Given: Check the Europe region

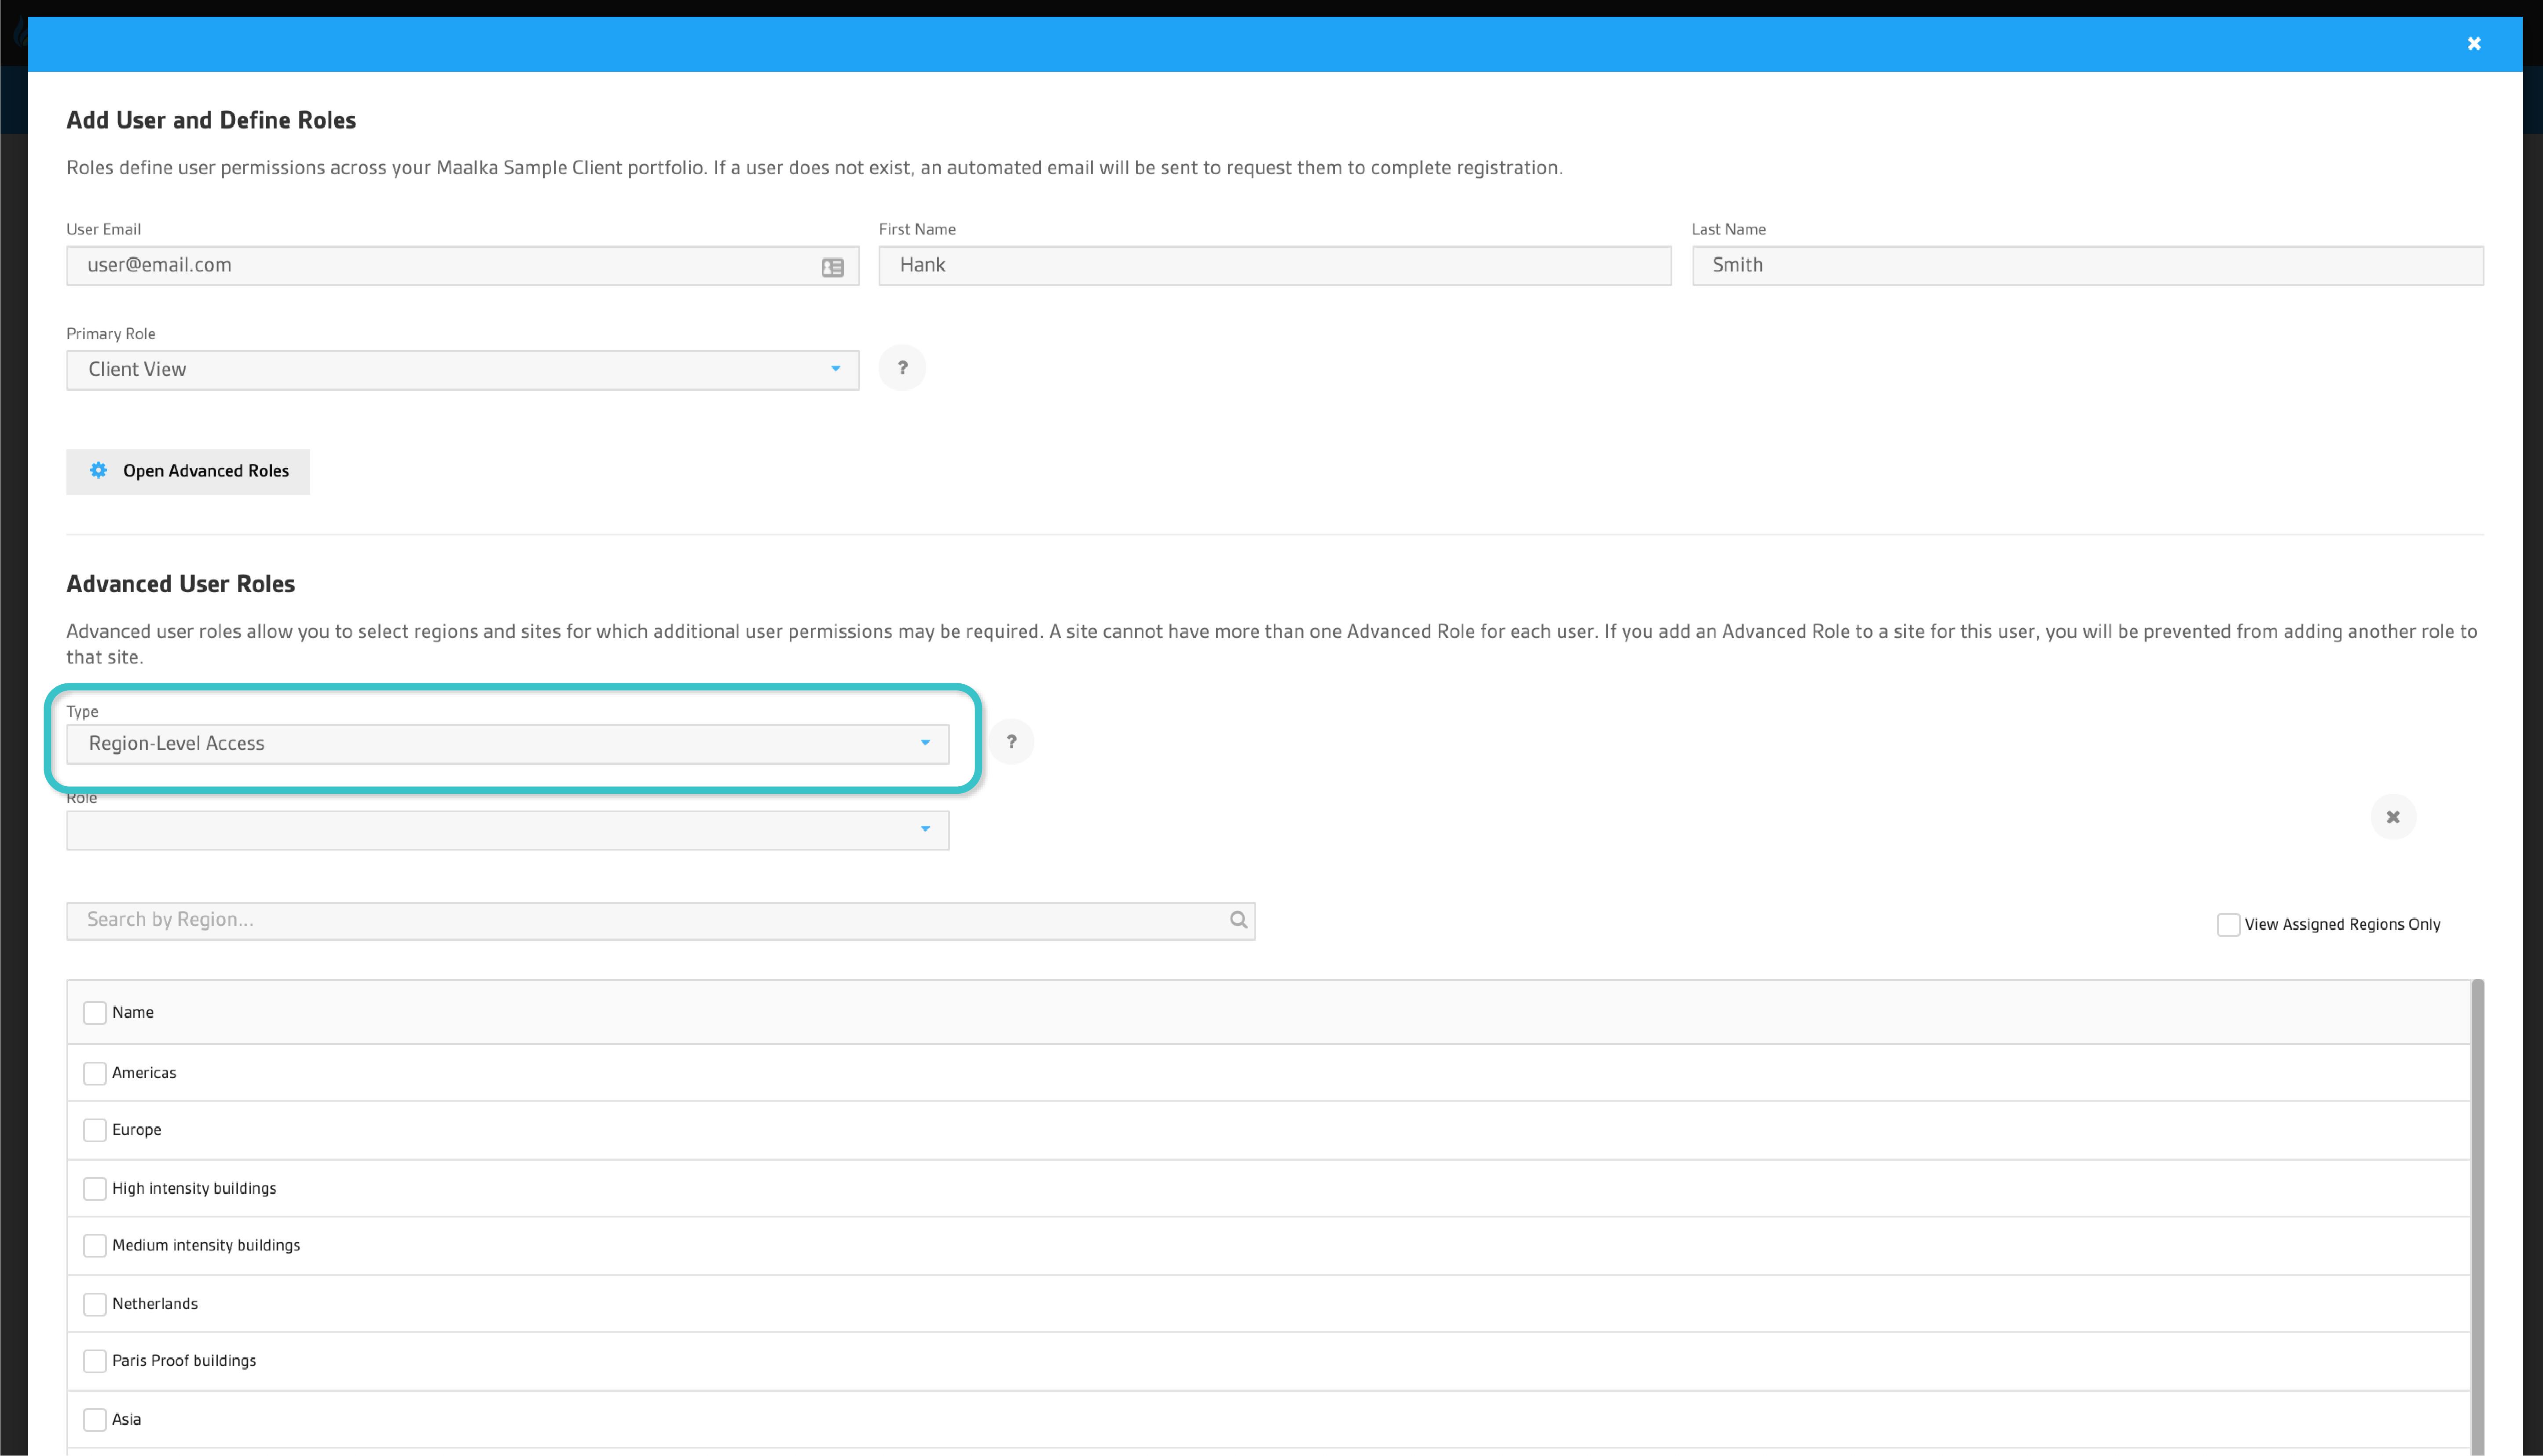Looking at the screenshot, I should (94, 1130).
